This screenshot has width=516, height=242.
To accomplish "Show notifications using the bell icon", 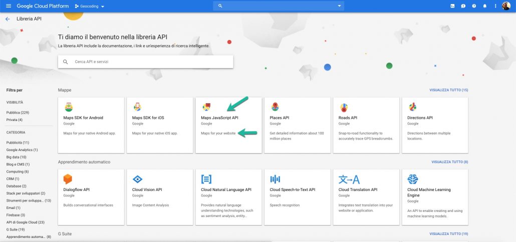I will (484, 6).
